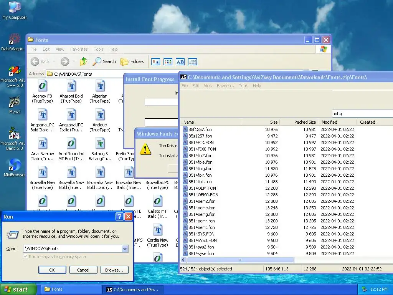The height and width of the screenshot is (295, 393).
Task: Click Search in the Fonts toolbar
Action: [104, 61]
